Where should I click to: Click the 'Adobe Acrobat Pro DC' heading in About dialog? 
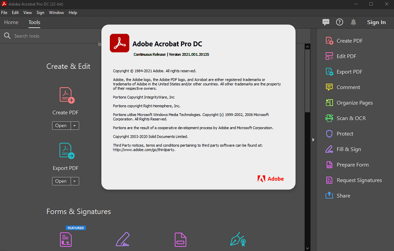coord(167,44)
